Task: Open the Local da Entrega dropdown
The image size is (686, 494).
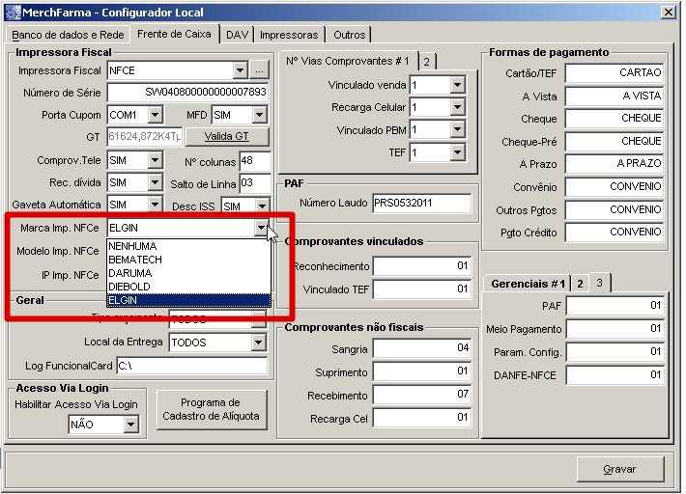Action: coord(258,343)
